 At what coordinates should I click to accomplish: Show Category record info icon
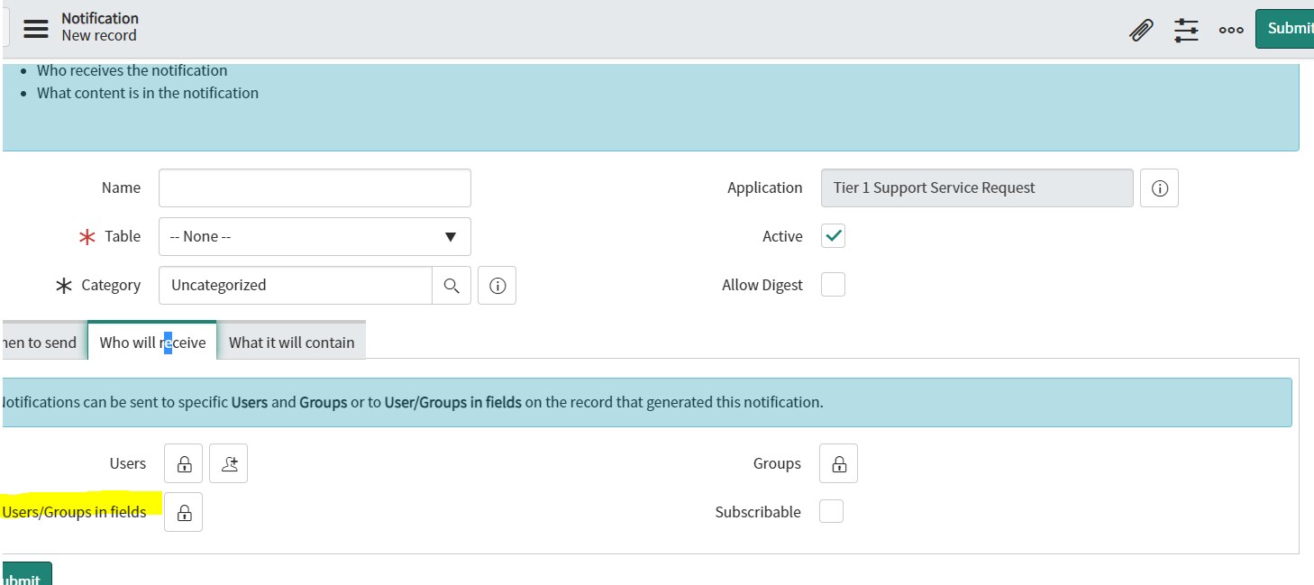[497, 285]
